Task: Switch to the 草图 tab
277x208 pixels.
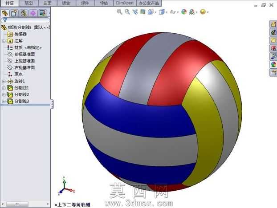Action: 29,3
